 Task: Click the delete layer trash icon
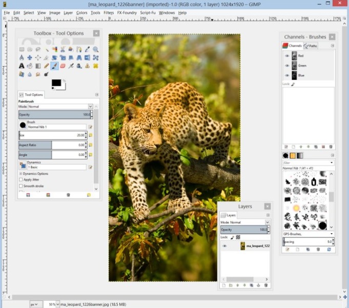[265, 285]
